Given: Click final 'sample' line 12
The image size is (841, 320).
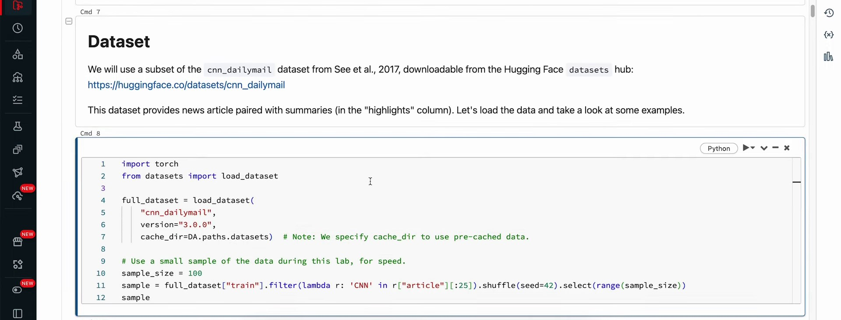Looking at the screenshot, I should pyautogui.click(x=136, y=298).
